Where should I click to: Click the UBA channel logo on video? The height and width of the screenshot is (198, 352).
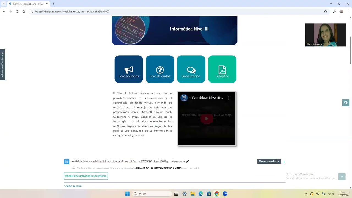(x=184, y=98)
